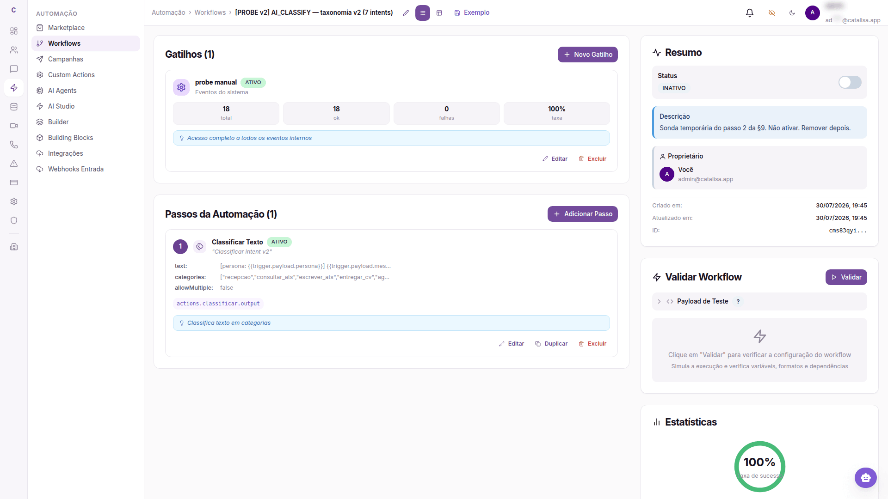Open Building Blocks in the sidebar
This screenshot has height=499, width=888.
point(86,138)
